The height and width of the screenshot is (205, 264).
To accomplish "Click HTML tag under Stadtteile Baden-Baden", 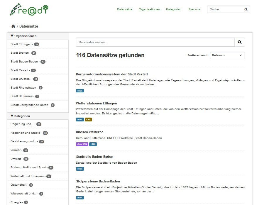I will coord(80,169).
